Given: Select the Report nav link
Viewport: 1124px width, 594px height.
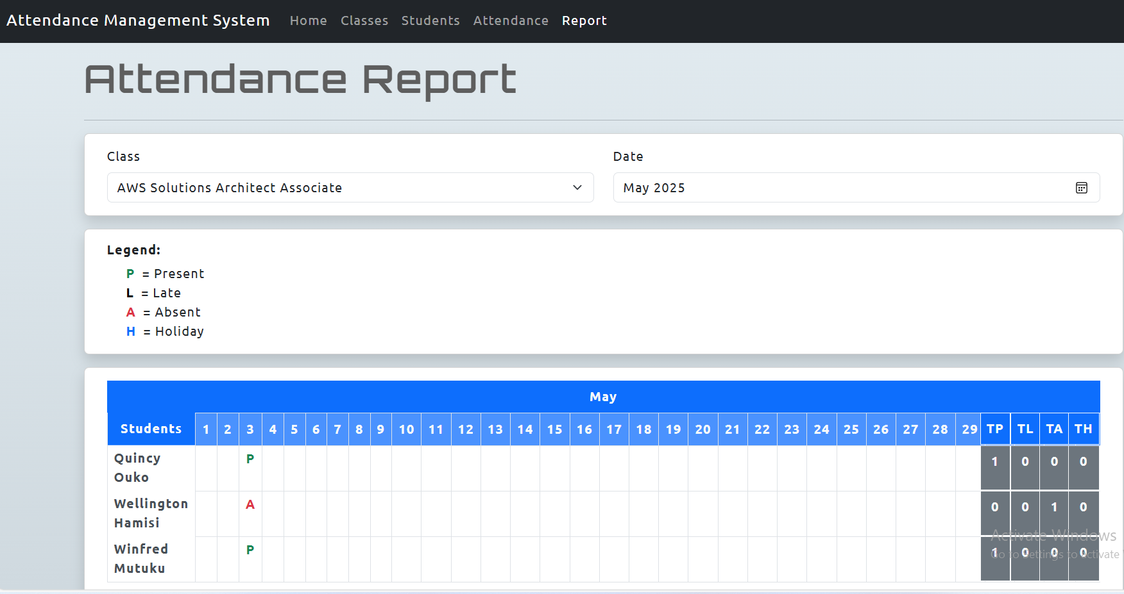Looking at the screenshot, I should click(584, 21).
